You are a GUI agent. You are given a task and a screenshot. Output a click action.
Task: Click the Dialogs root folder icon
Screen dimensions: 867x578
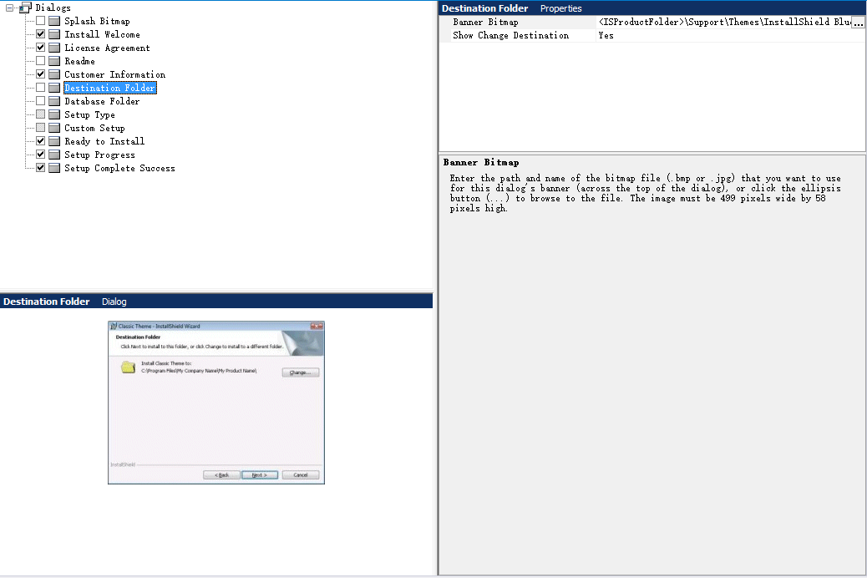(24, 8)
